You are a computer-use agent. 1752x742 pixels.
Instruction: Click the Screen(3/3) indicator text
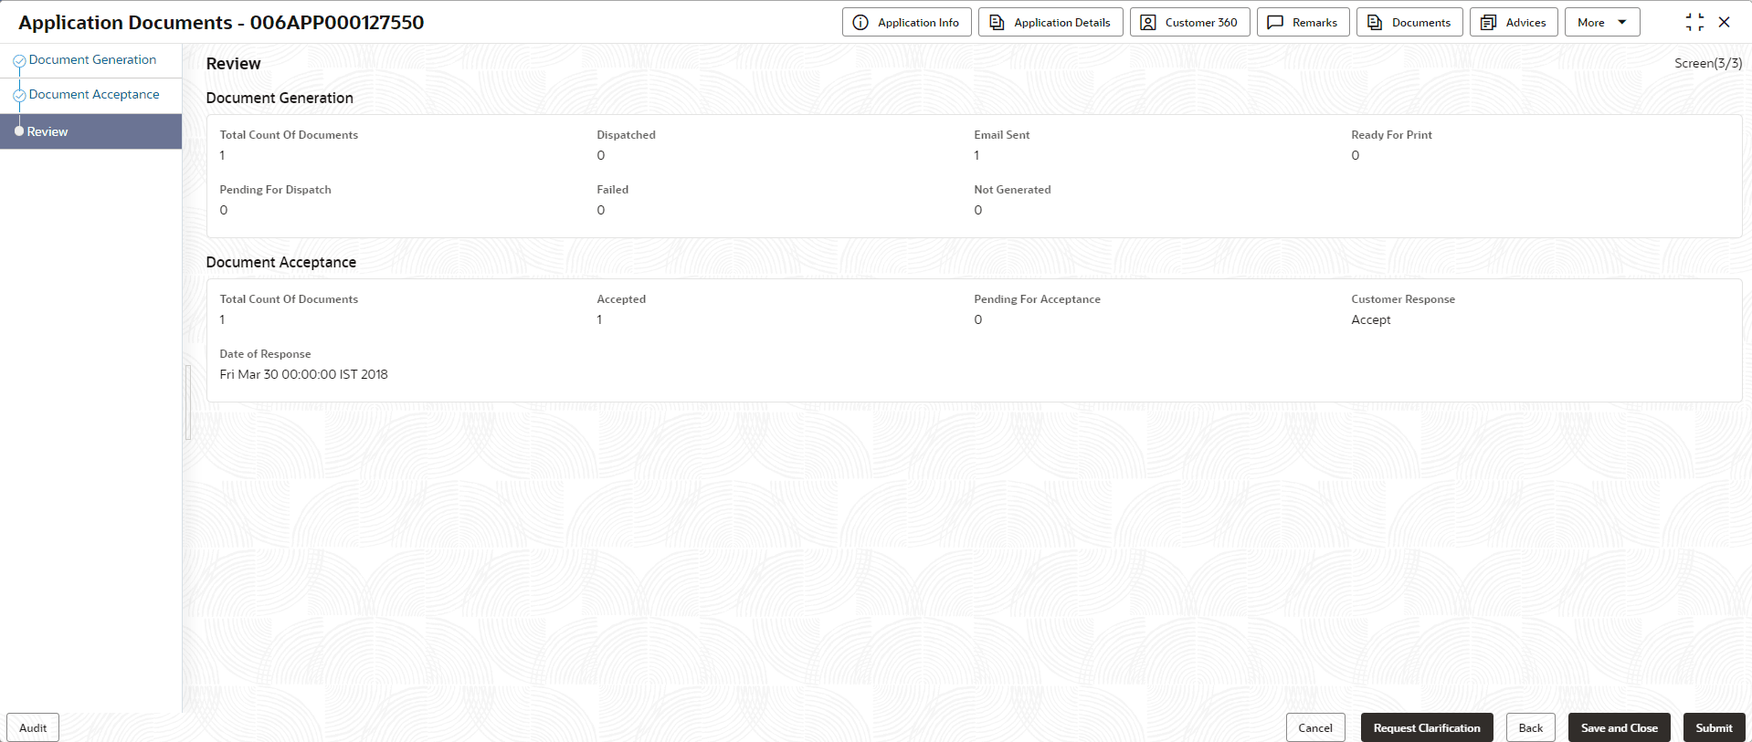1708,63
